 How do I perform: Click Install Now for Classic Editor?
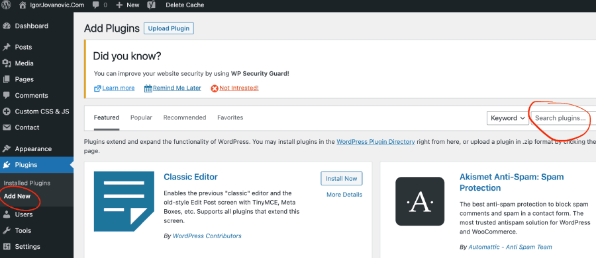point(341,178)
